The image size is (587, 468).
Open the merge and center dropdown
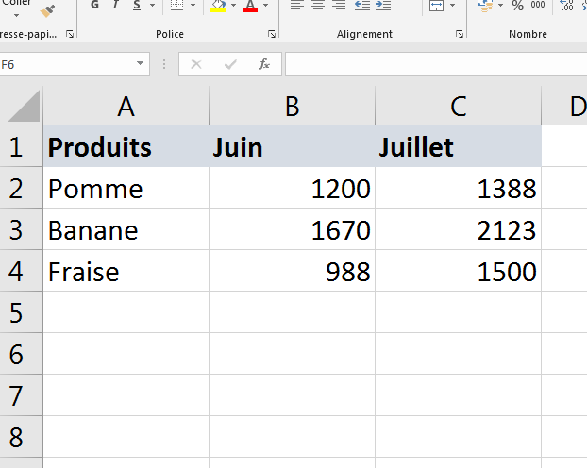point(451,6)
